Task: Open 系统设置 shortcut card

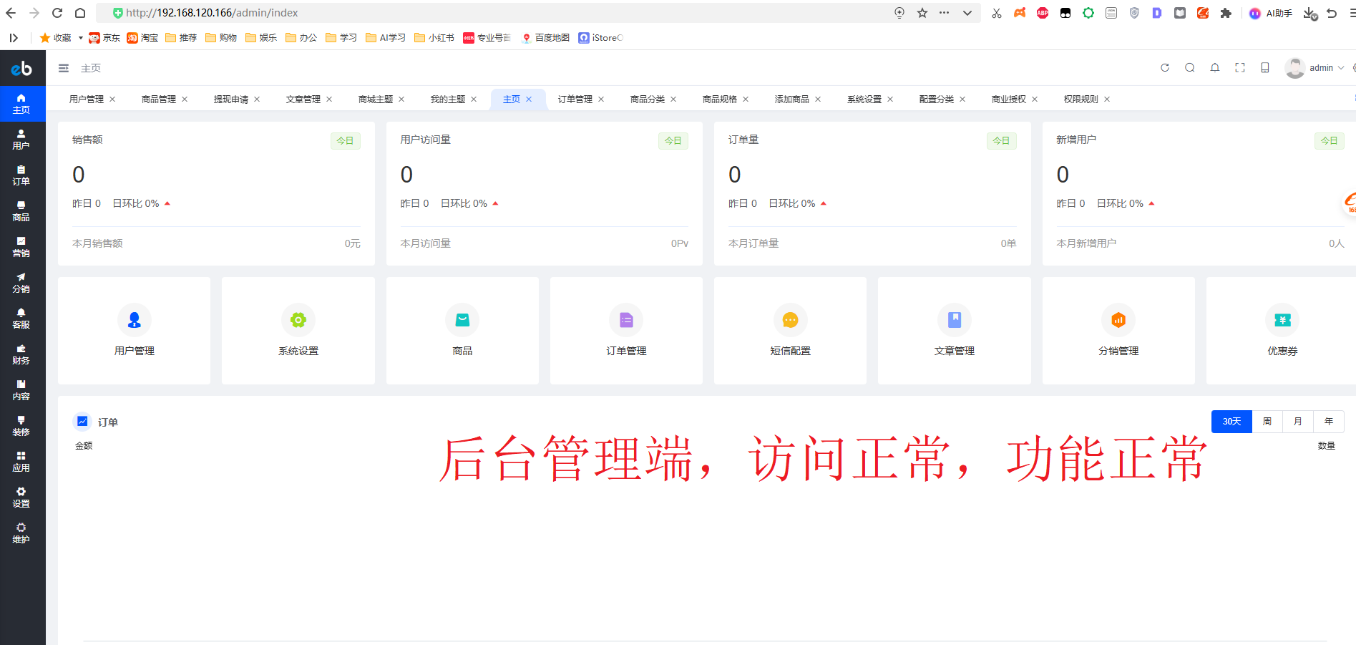Action: 298,331
